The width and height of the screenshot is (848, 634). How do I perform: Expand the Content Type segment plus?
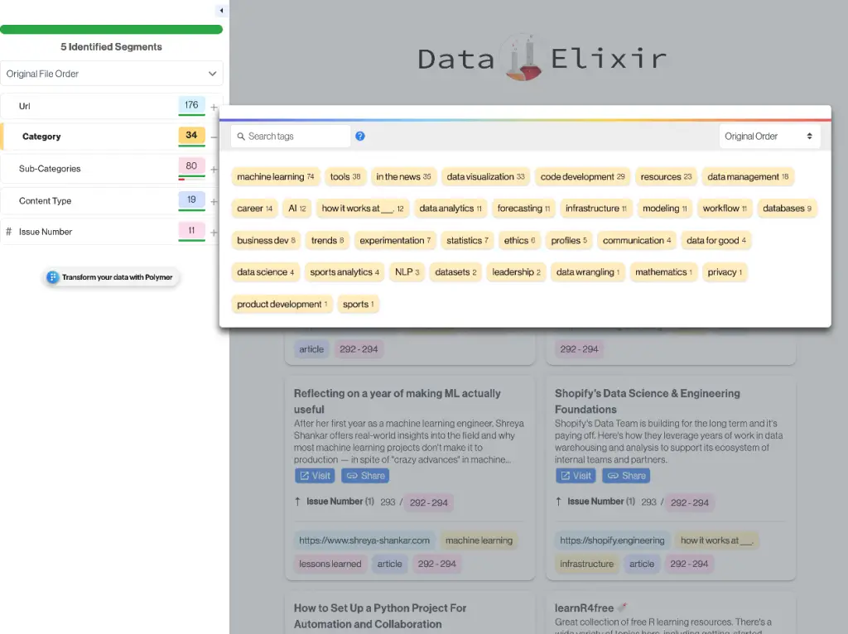point(214,202)
